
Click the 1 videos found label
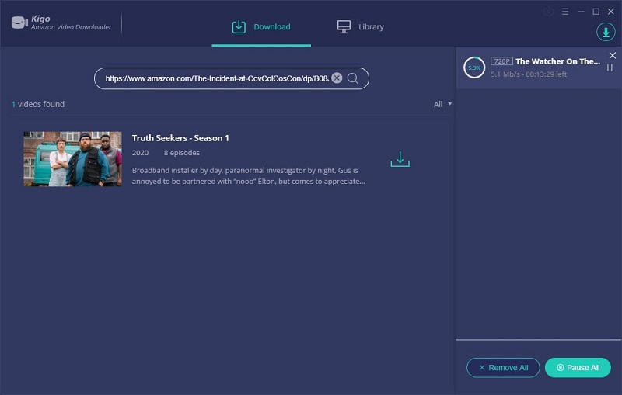point(38,104)
